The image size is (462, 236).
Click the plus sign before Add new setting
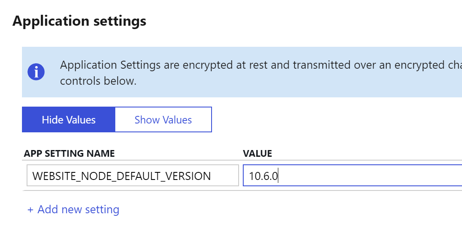click(30, 209)
